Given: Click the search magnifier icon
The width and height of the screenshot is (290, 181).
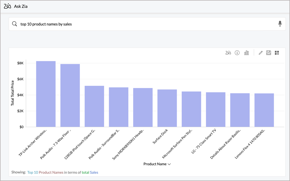Looking at the screenshot, I should pyautogui.click(x=15, y=24).
